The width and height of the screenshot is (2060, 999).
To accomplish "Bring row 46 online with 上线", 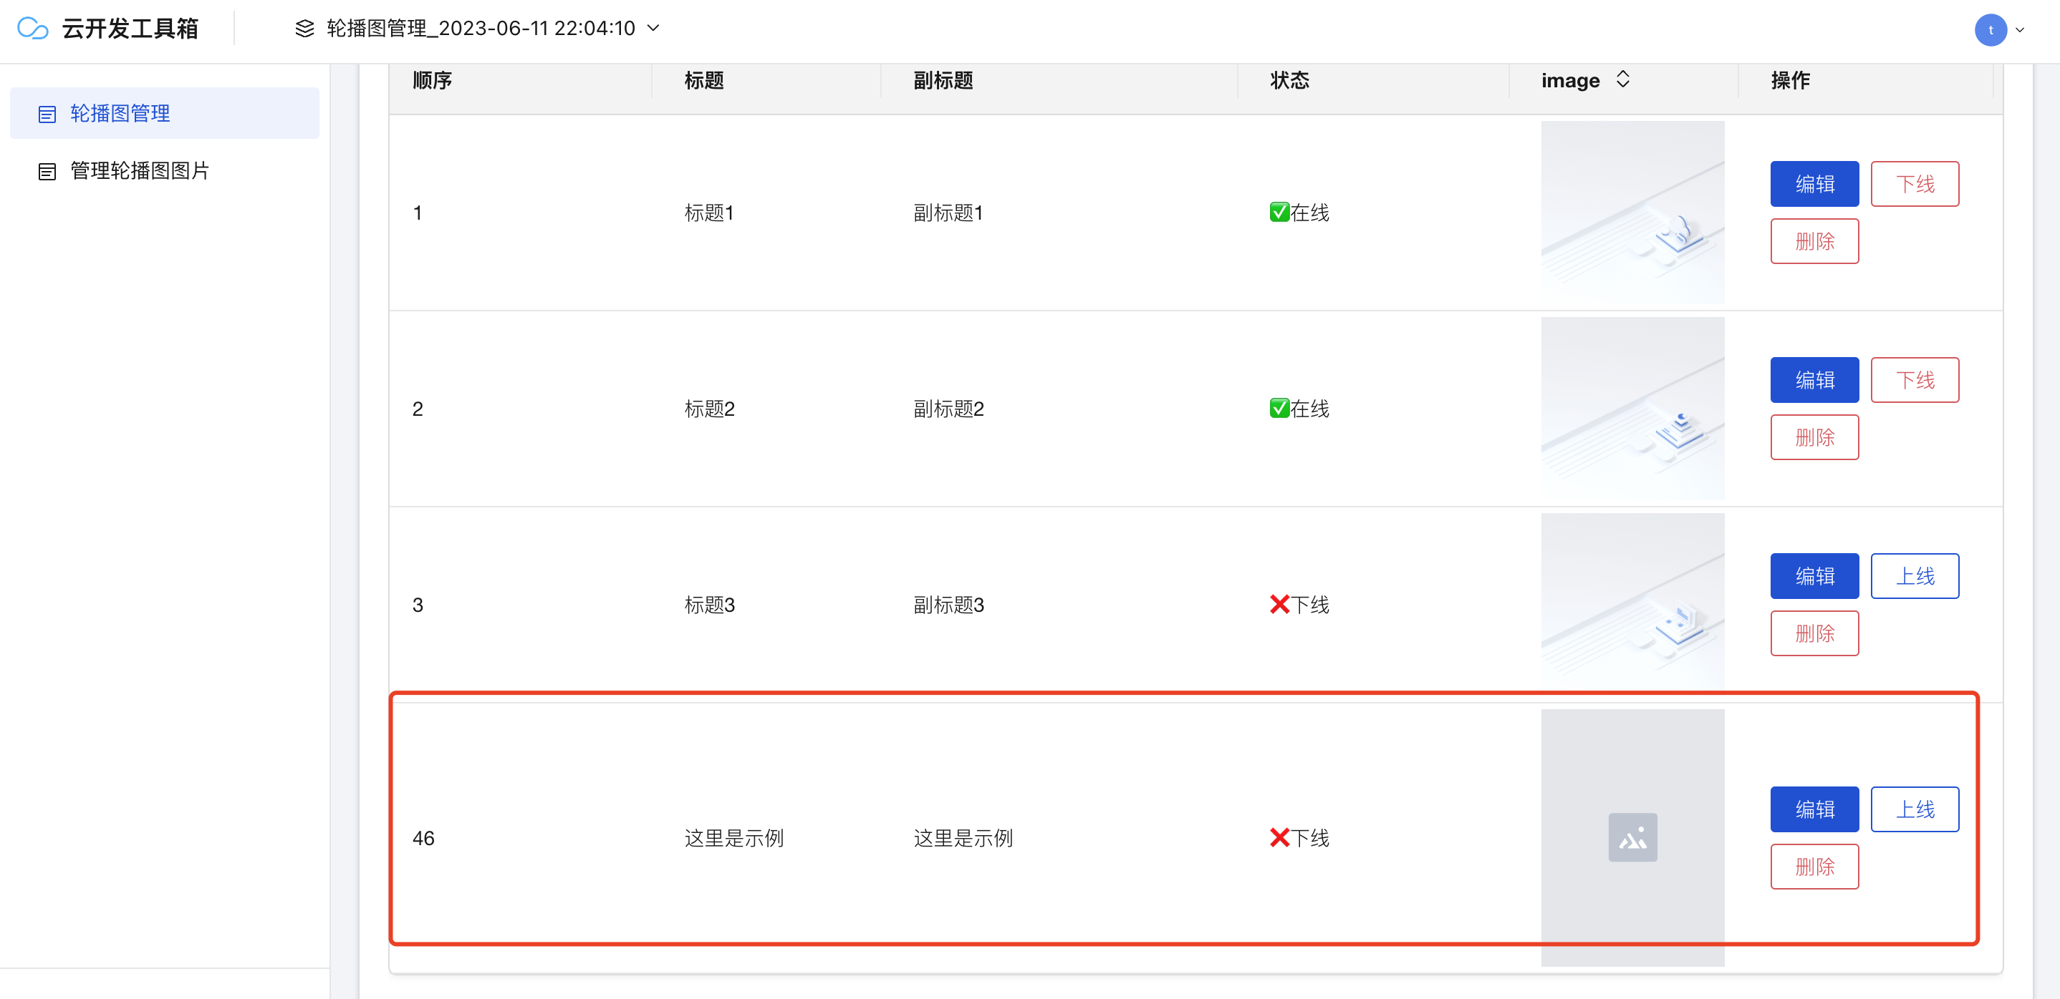I will click(1914, 809).
